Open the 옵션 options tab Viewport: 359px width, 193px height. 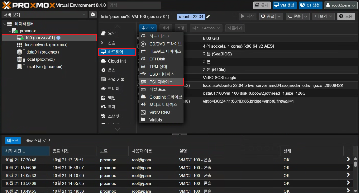point(117,70)
